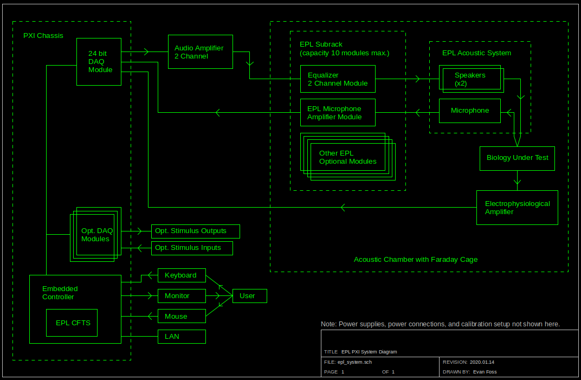Click the Biology Under Test block

click(x=517, y=158)
